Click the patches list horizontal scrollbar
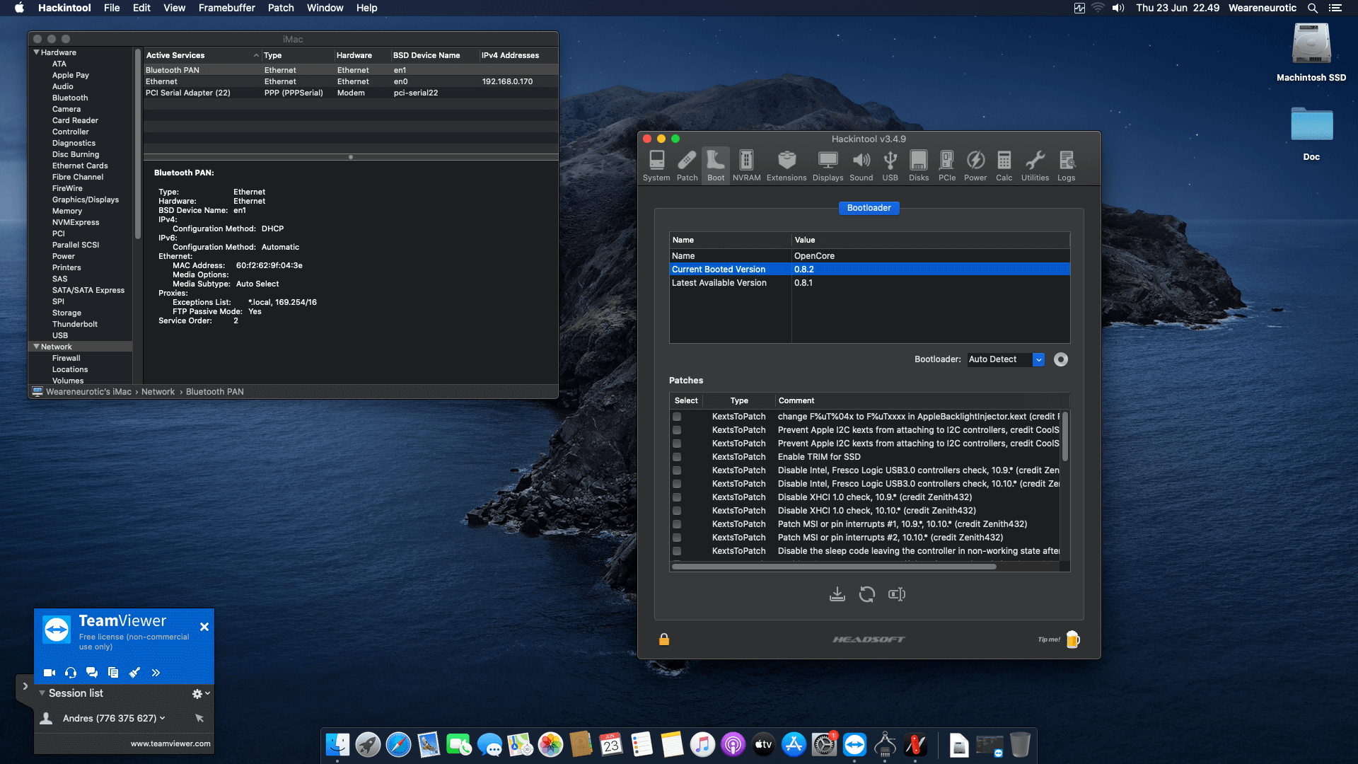The height and width of the screenshot is (764, 1358). tap(834, 567)
